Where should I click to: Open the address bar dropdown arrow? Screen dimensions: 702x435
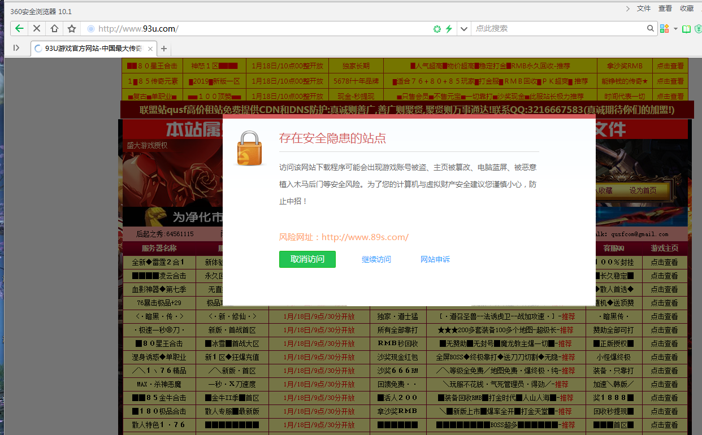tap(463, 28)
